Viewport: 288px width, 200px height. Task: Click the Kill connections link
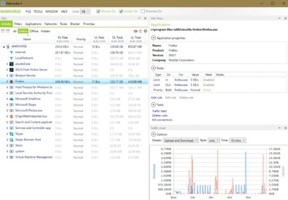coord(162,119)
